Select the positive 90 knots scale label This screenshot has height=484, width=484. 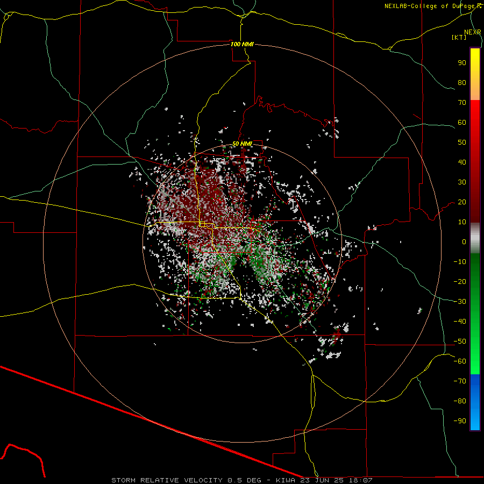[462, 63]
